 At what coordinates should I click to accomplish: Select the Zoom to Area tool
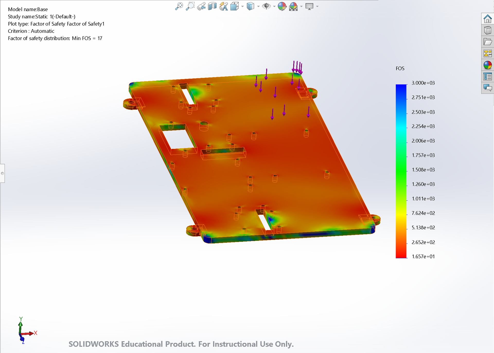190,6
